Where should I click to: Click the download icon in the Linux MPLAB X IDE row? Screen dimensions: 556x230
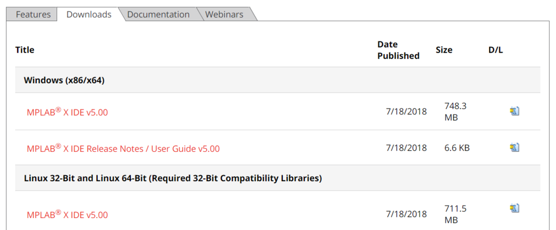(515, 208)
